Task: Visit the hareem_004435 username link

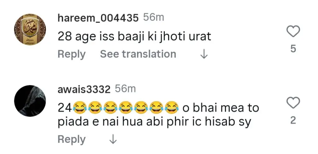Action: (98, 18)
